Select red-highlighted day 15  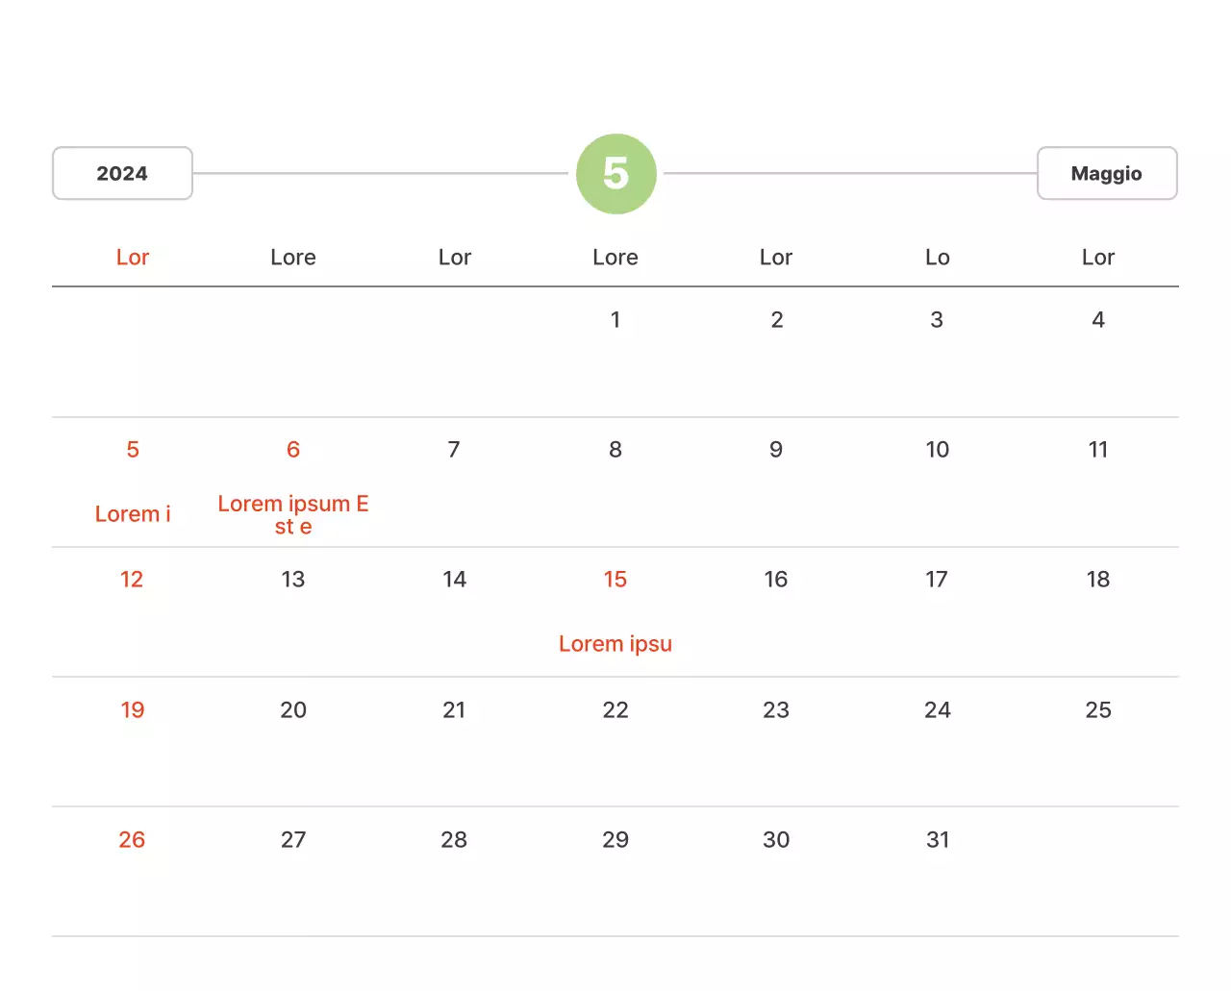pyautogui.click(x=615, y=580)
